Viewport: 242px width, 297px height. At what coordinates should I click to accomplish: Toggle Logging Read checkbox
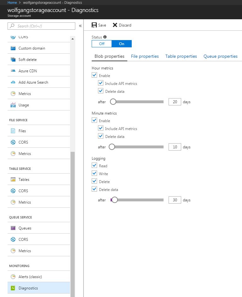tap(94, 165)
